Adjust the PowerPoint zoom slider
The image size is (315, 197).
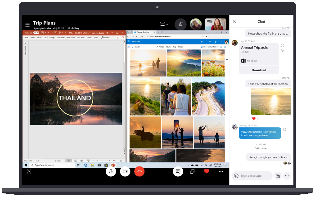(101, 161)
